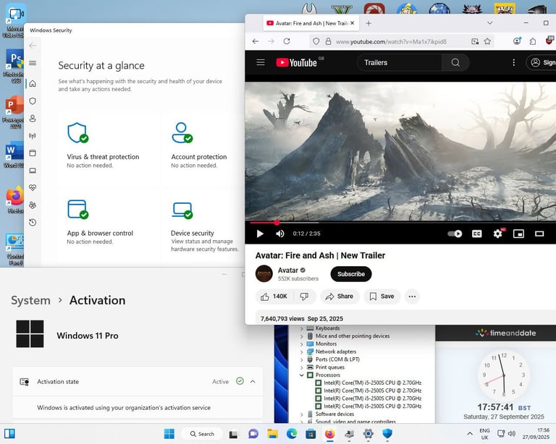This screenshot has width=556, height=444.
Task: Open File Explorer from taskbar
Action: click(x=272, y=434)
